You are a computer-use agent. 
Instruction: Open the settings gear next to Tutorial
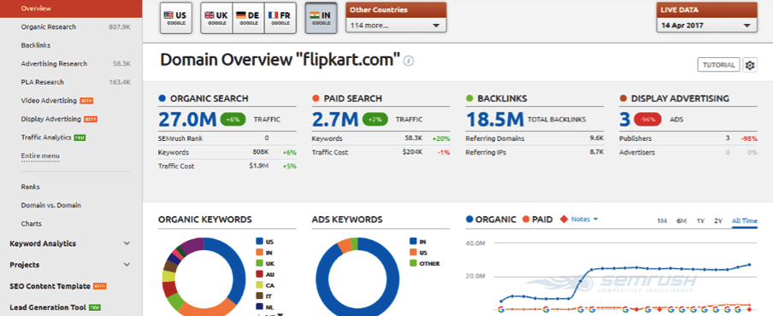750,65
